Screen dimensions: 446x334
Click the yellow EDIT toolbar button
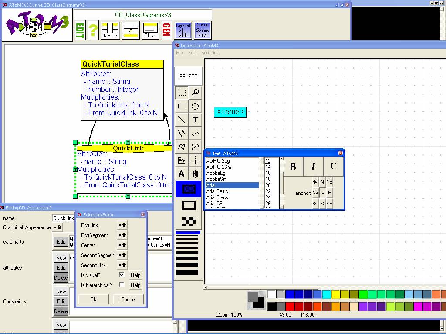point(80,30)
